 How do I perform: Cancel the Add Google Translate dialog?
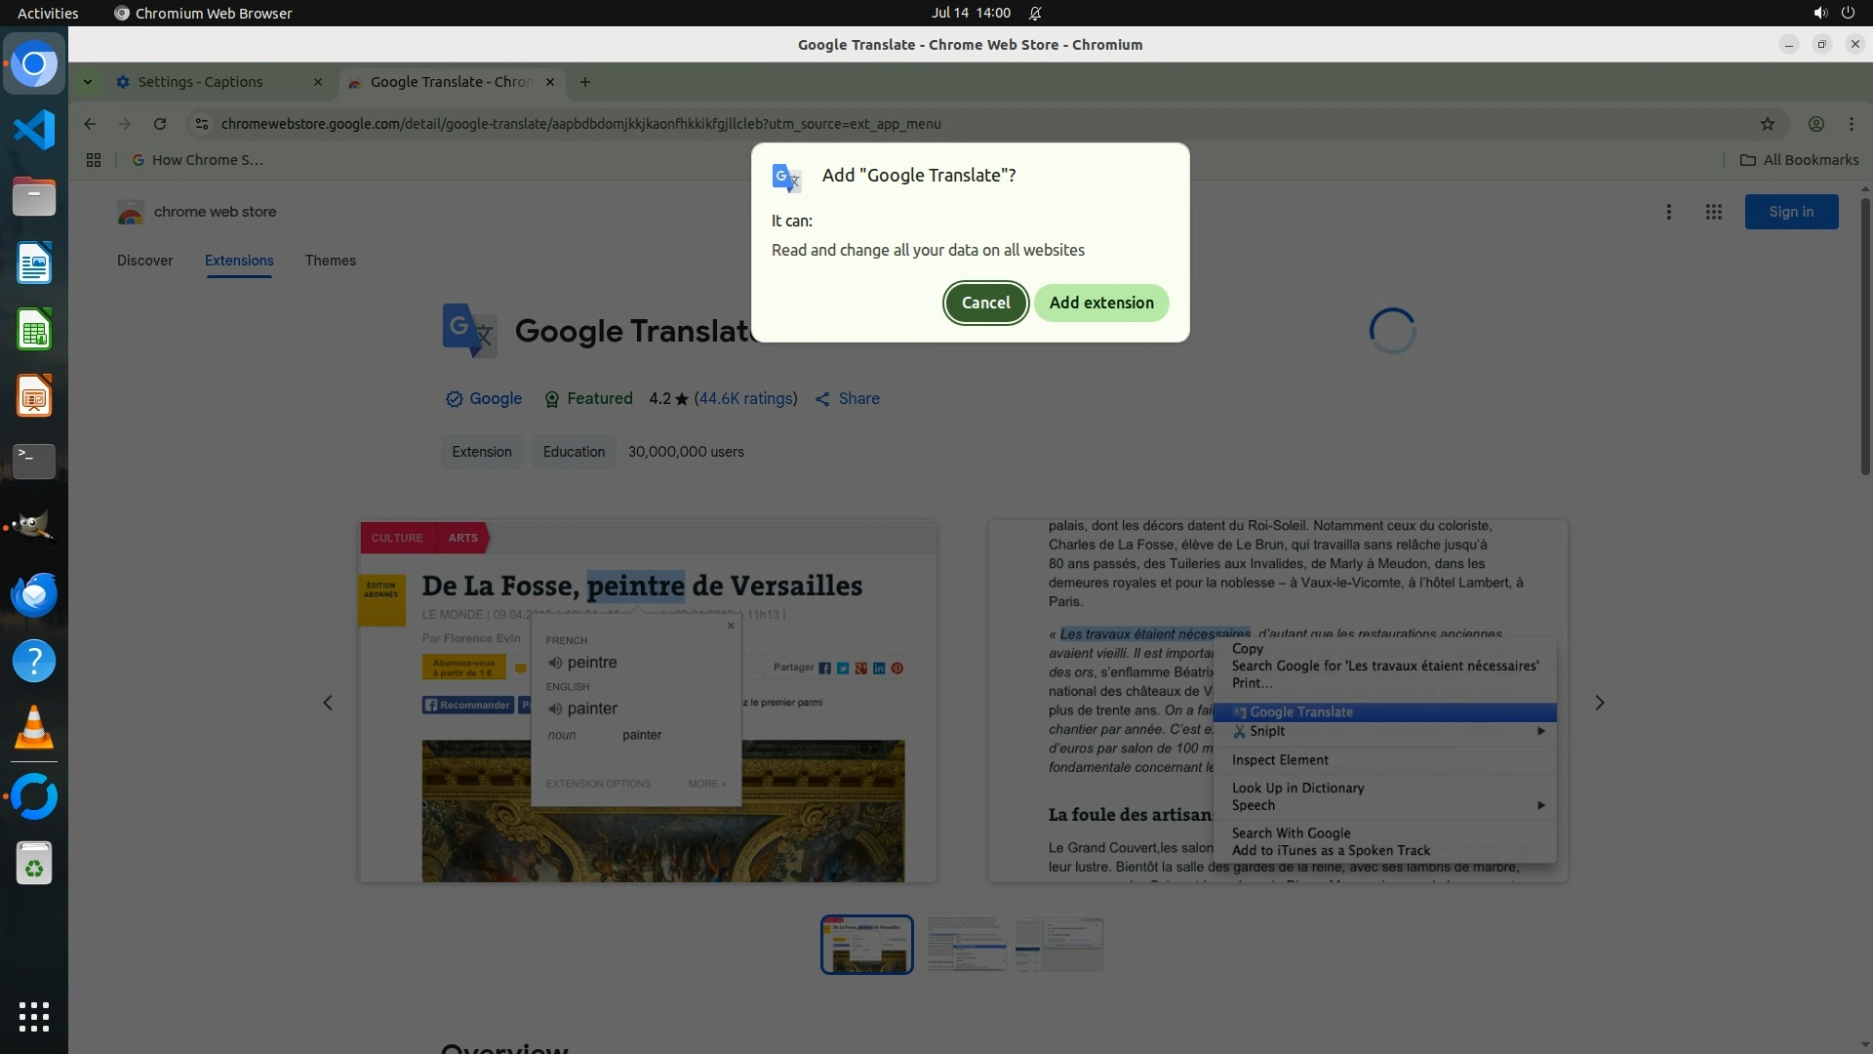[x=985, y=303]
